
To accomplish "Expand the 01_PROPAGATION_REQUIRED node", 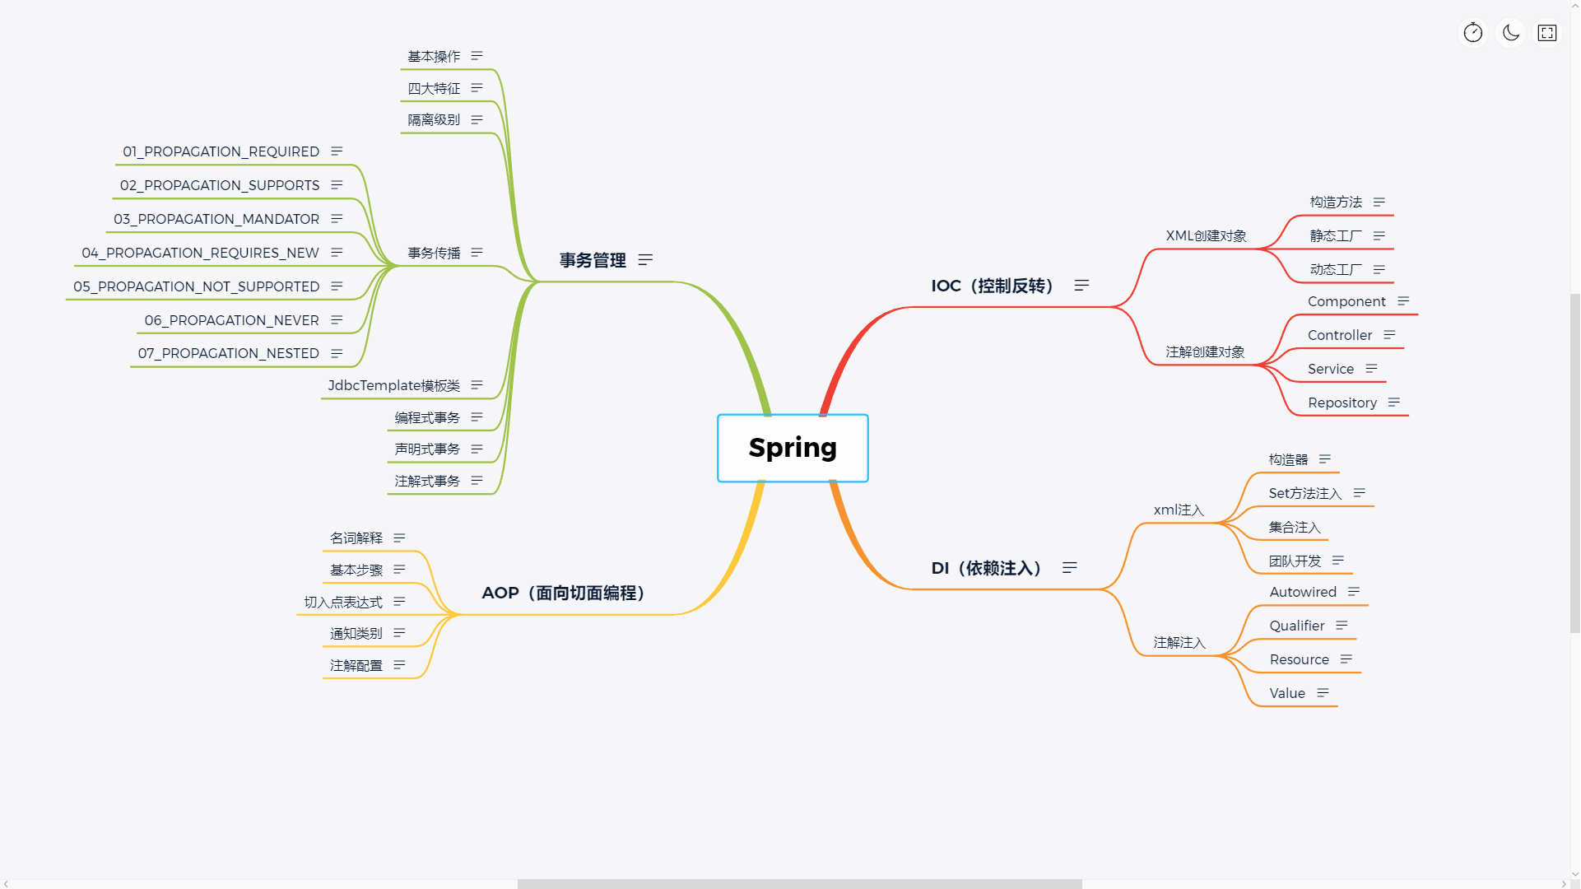I will tap(221, 151).
